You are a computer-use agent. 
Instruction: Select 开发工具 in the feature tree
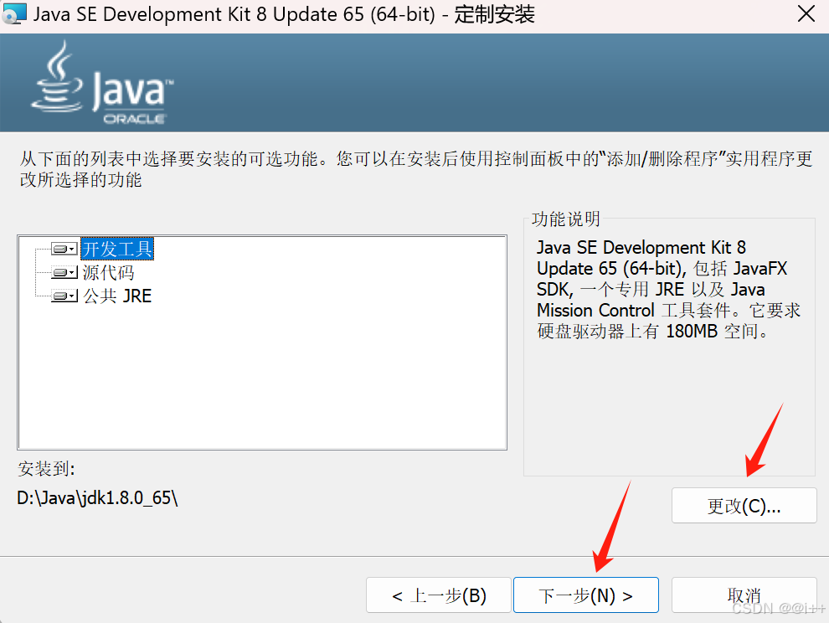click(115, 248)
